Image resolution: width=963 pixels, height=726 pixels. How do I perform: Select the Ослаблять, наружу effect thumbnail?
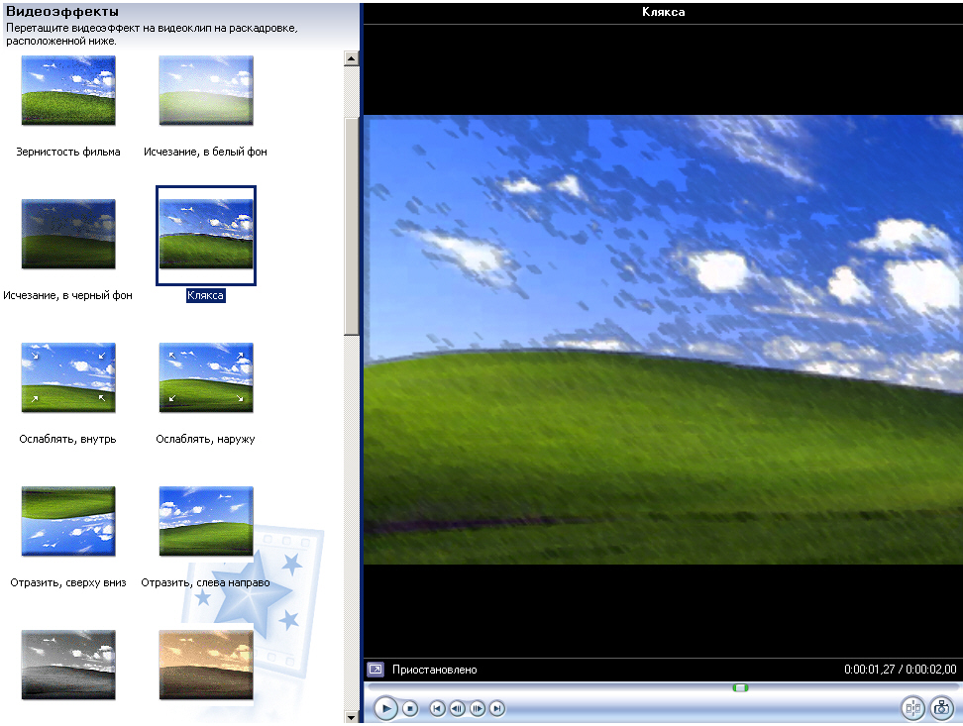coord(206,377)
